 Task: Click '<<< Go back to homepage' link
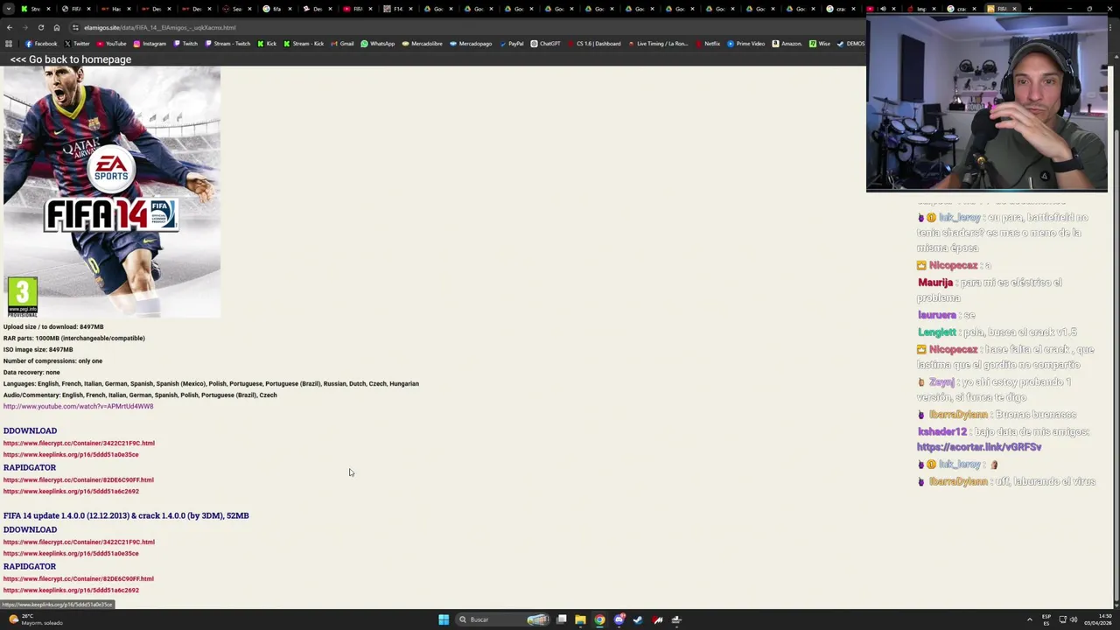tap(71, 59)
